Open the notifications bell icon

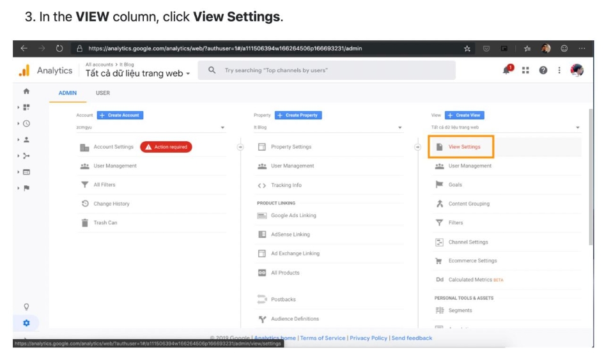pyautogui.click(x=507, y=70)
